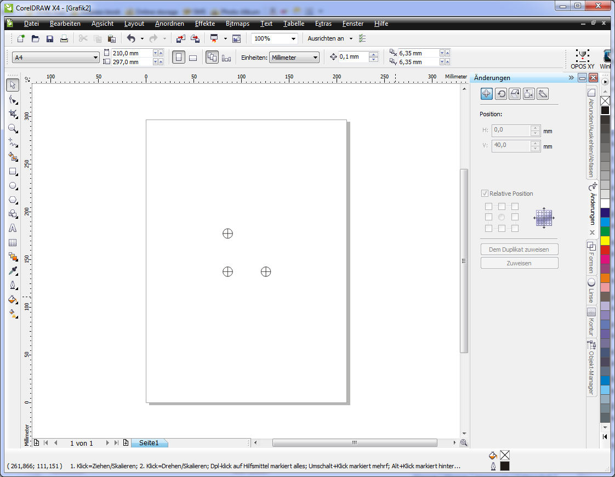Click the Zuweisen button
Screen dimensions: 615x477
point(519,263)
